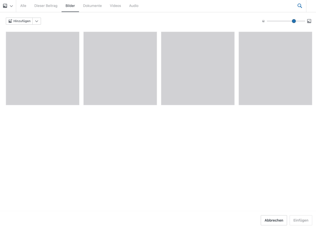Click the large thumbnail size icon
The width and height of the screenshot is (316, 228).
tap(309, 21)
